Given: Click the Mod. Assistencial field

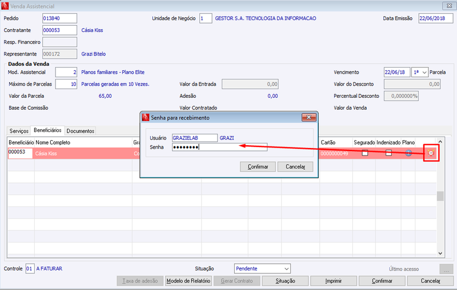Looking at the screenshot, I should [x=66, y=72].
